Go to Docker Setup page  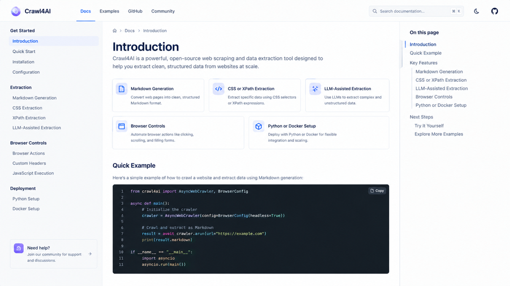[26, 209]
